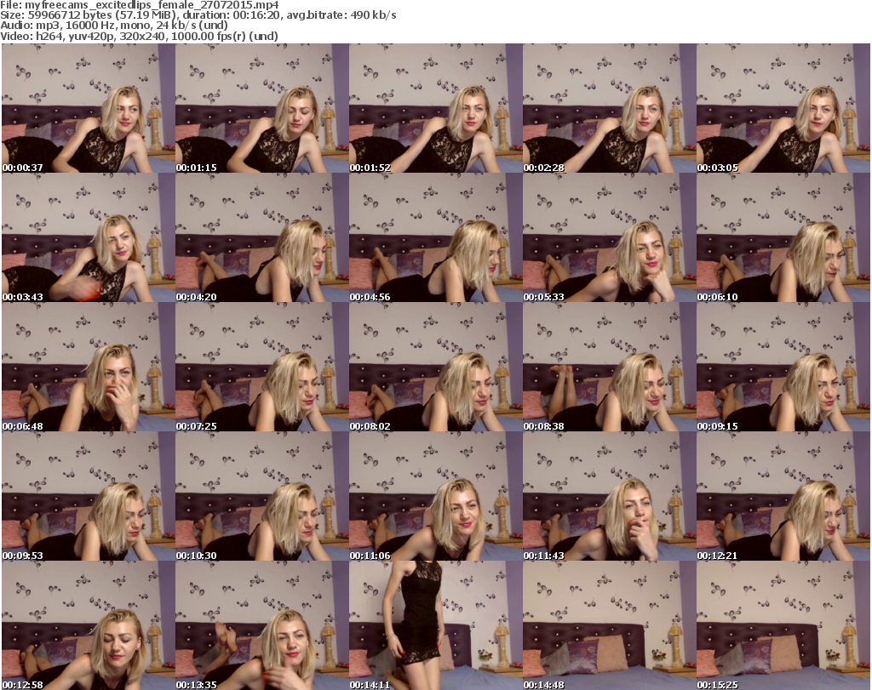The height and width of the screenshot is (690, 872).
Task: Click the 00:15:25 preview frame
Action: 783,625
